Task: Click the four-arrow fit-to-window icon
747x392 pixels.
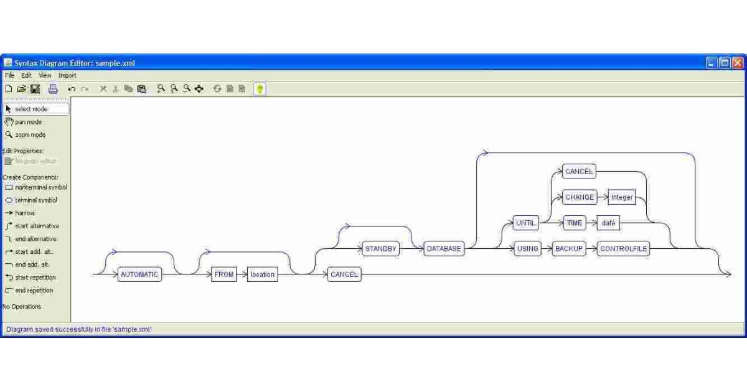Action: pyautogui.click(x=199, y=89)
